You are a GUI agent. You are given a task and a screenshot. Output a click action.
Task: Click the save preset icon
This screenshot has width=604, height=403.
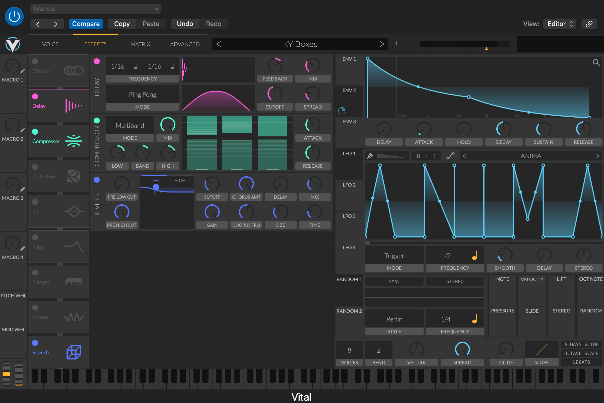coord(396,44)
